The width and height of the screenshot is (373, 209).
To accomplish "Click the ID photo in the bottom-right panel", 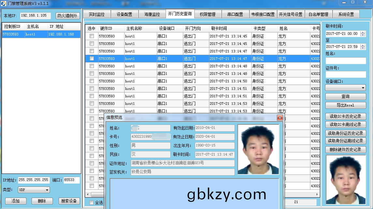I will 345,179.
